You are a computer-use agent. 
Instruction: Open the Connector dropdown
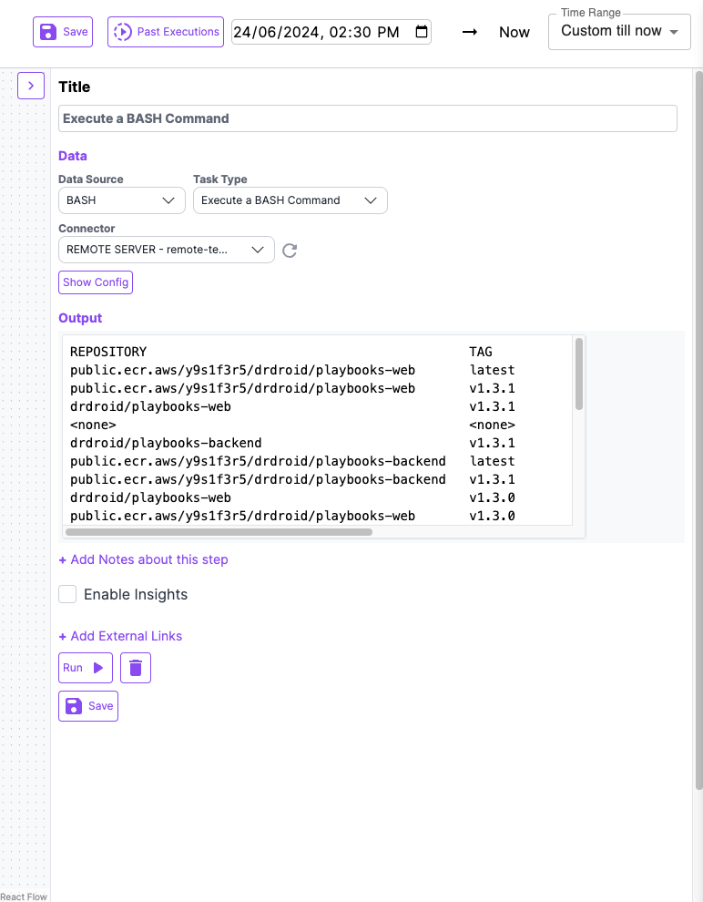[166, 250]
